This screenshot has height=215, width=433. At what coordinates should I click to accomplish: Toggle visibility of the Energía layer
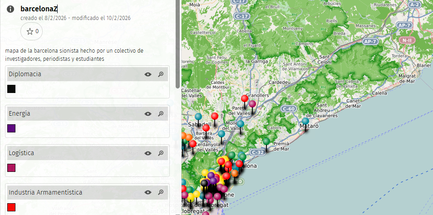(148, 114)
